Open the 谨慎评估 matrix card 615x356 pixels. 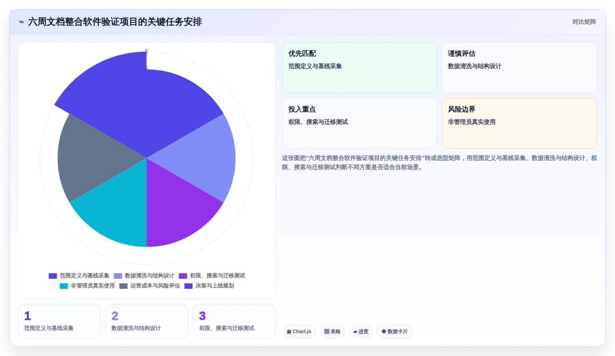point(519,68)
